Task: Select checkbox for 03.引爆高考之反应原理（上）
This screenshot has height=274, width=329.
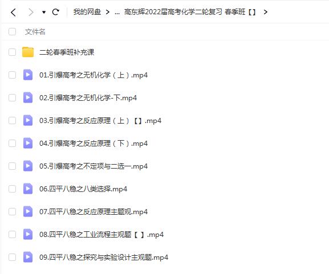Action: point(12,121)
